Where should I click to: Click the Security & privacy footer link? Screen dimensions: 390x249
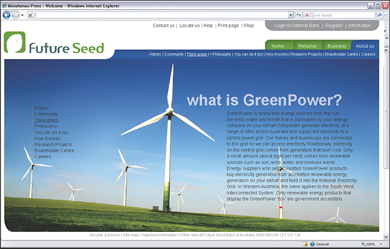coord(104,235)
